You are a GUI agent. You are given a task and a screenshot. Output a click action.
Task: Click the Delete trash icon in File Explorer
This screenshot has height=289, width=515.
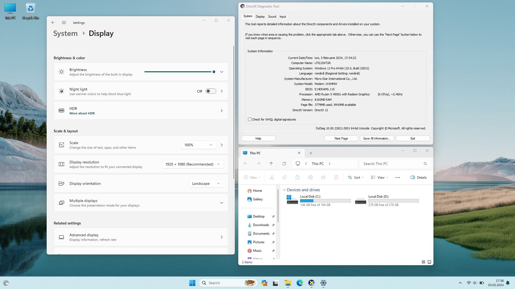336,177
